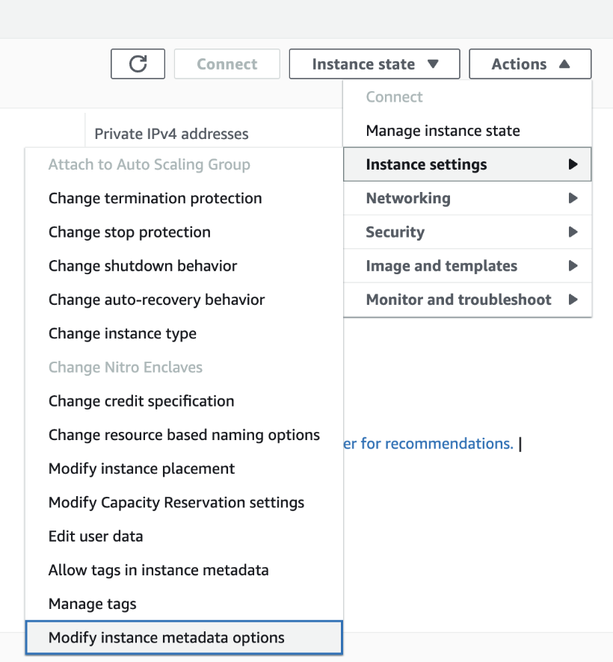This screenshot has height=662, width=613.
Task: Expand the Security submenu arrow
Action: (x=575, y=232)
